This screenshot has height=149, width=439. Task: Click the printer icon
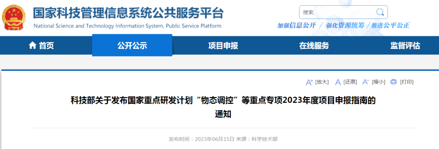click(393, 82)
